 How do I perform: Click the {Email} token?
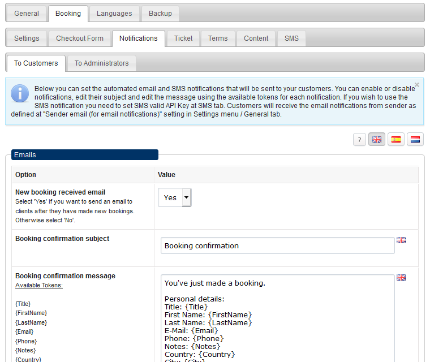click(24, 332)
